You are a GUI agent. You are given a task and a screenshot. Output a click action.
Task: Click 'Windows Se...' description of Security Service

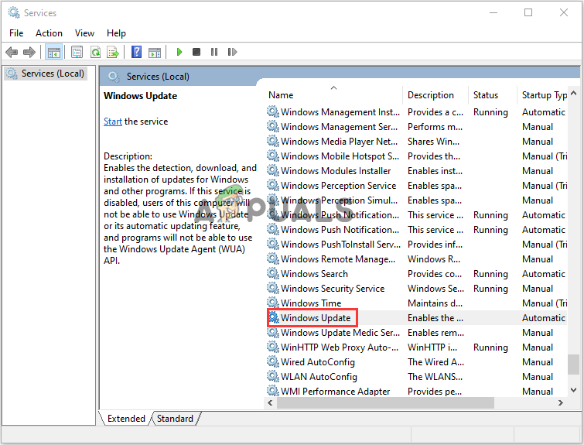435,289
